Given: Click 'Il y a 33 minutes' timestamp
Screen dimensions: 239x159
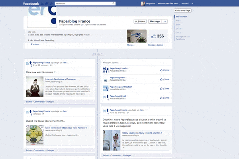Looking at the screenshot, I should (118, 113).
